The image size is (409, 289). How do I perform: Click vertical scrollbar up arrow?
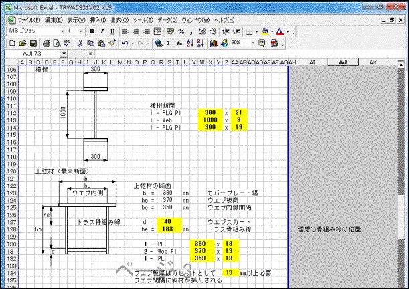point(401,64)
